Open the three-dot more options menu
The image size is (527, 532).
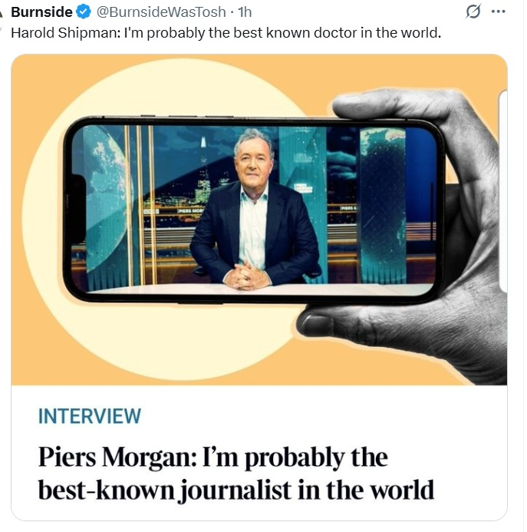tap(498, 12)
